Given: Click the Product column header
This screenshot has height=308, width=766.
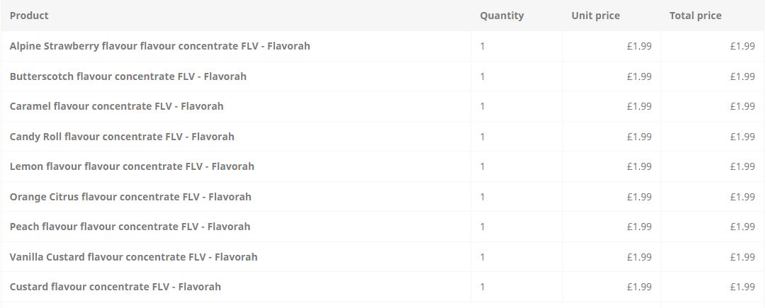Looking at the screenshot, I should 29,16.
